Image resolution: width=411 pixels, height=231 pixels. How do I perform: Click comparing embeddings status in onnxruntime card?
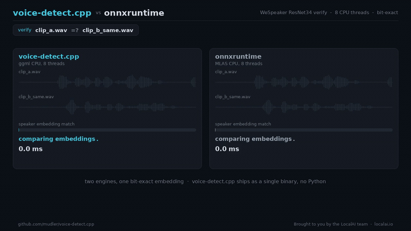255,139
